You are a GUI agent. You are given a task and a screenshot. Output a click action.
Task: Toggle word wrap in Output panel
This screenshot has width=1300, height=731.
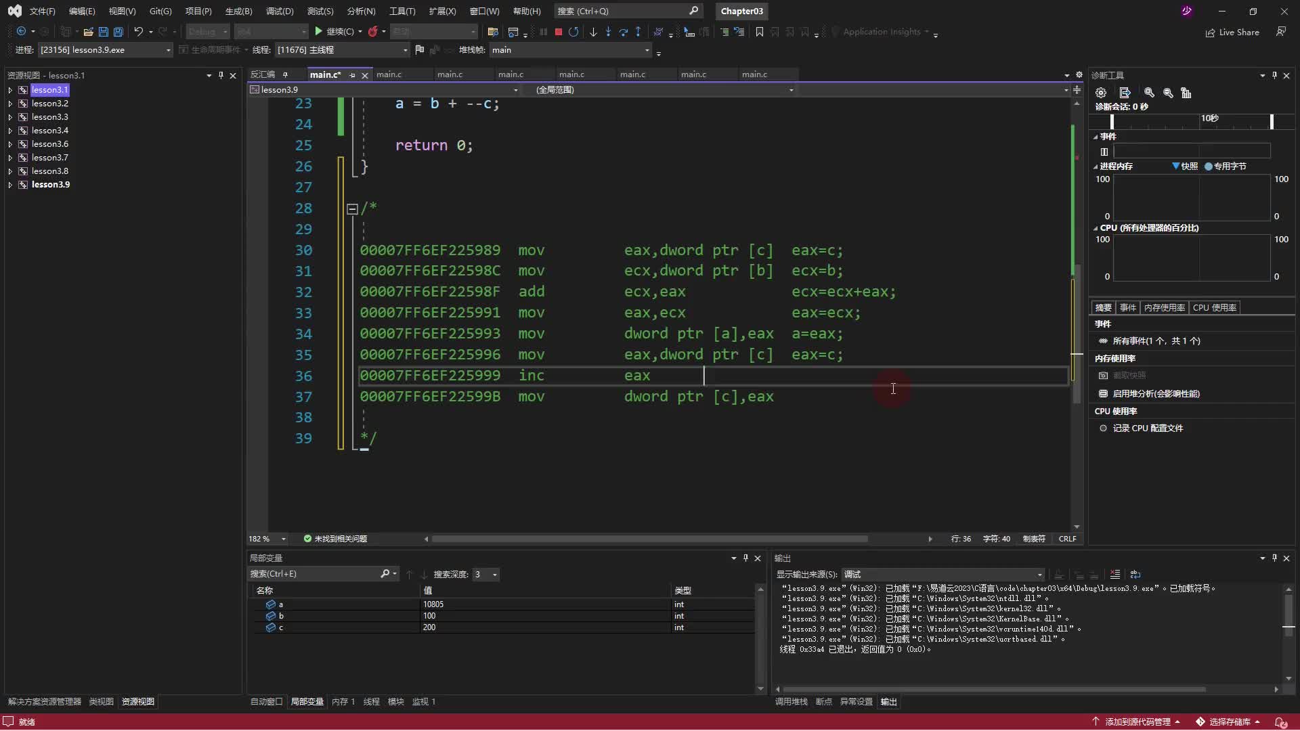[x=1135, y=575]
